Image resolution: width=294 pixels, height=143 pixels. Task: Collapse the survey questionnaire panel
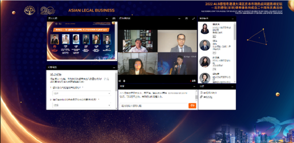pyautogui.click(x=114, y=67)
